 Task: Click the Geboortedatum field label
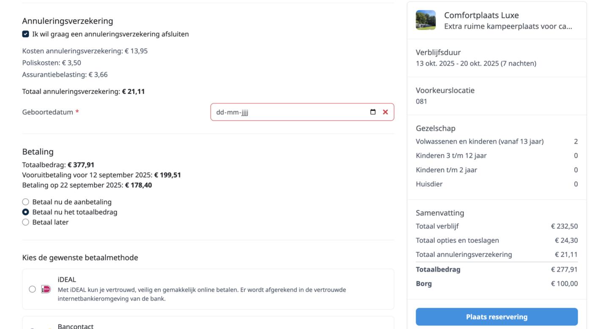(48, 112)
